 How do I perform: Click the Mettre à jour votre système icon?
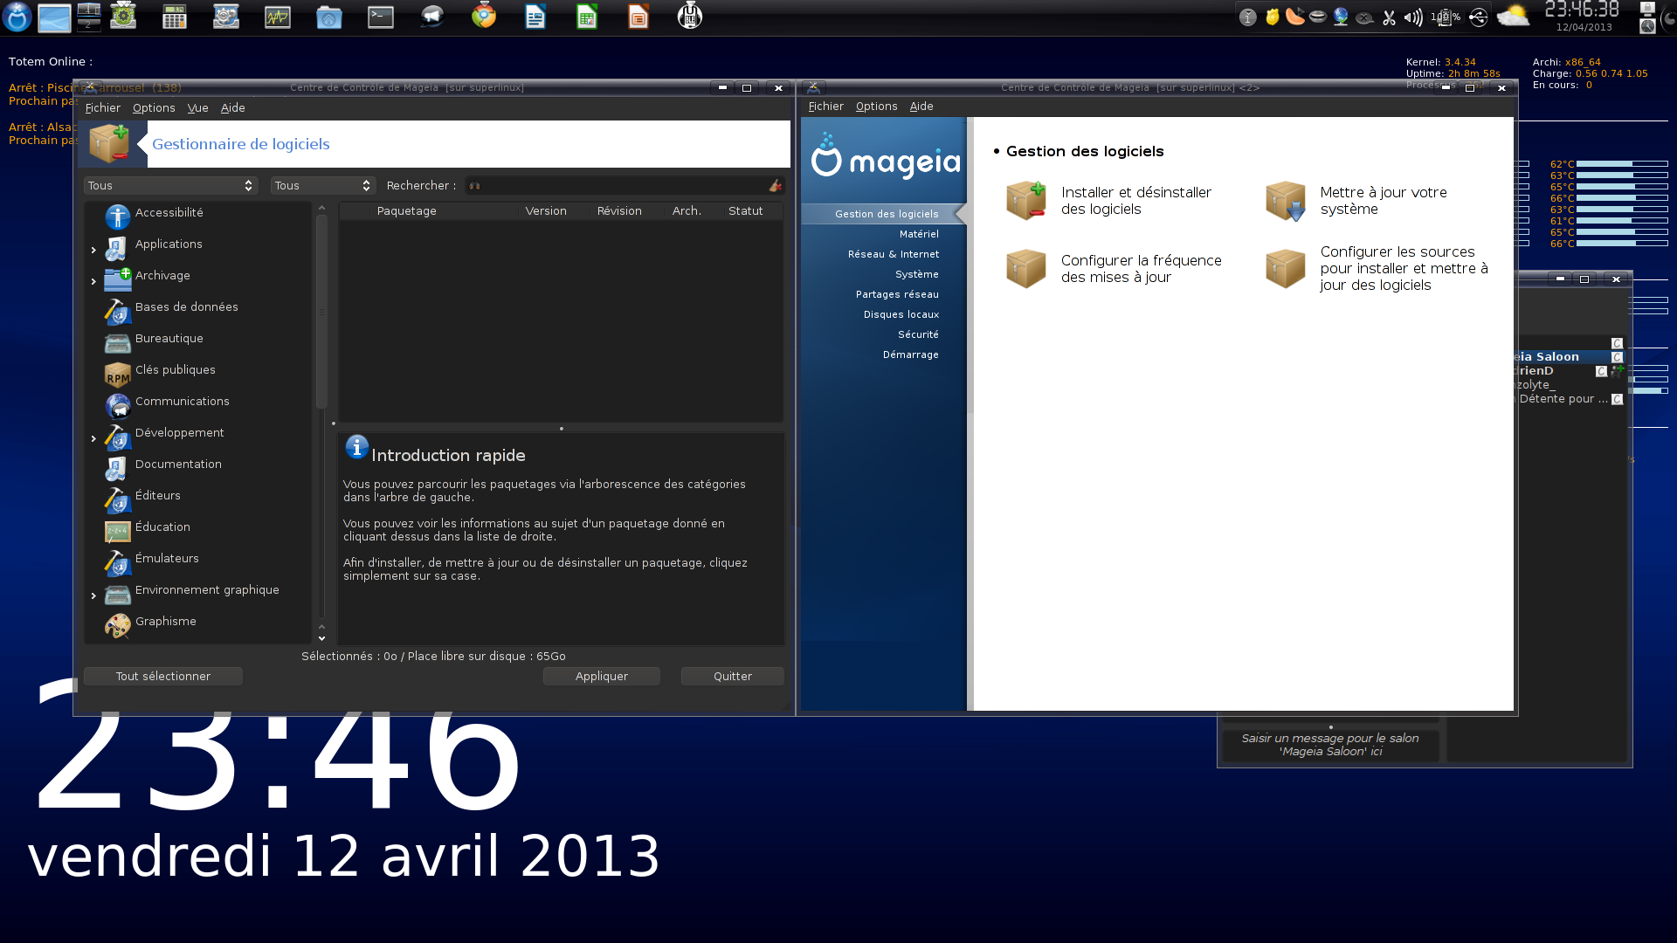point(1286,201)
